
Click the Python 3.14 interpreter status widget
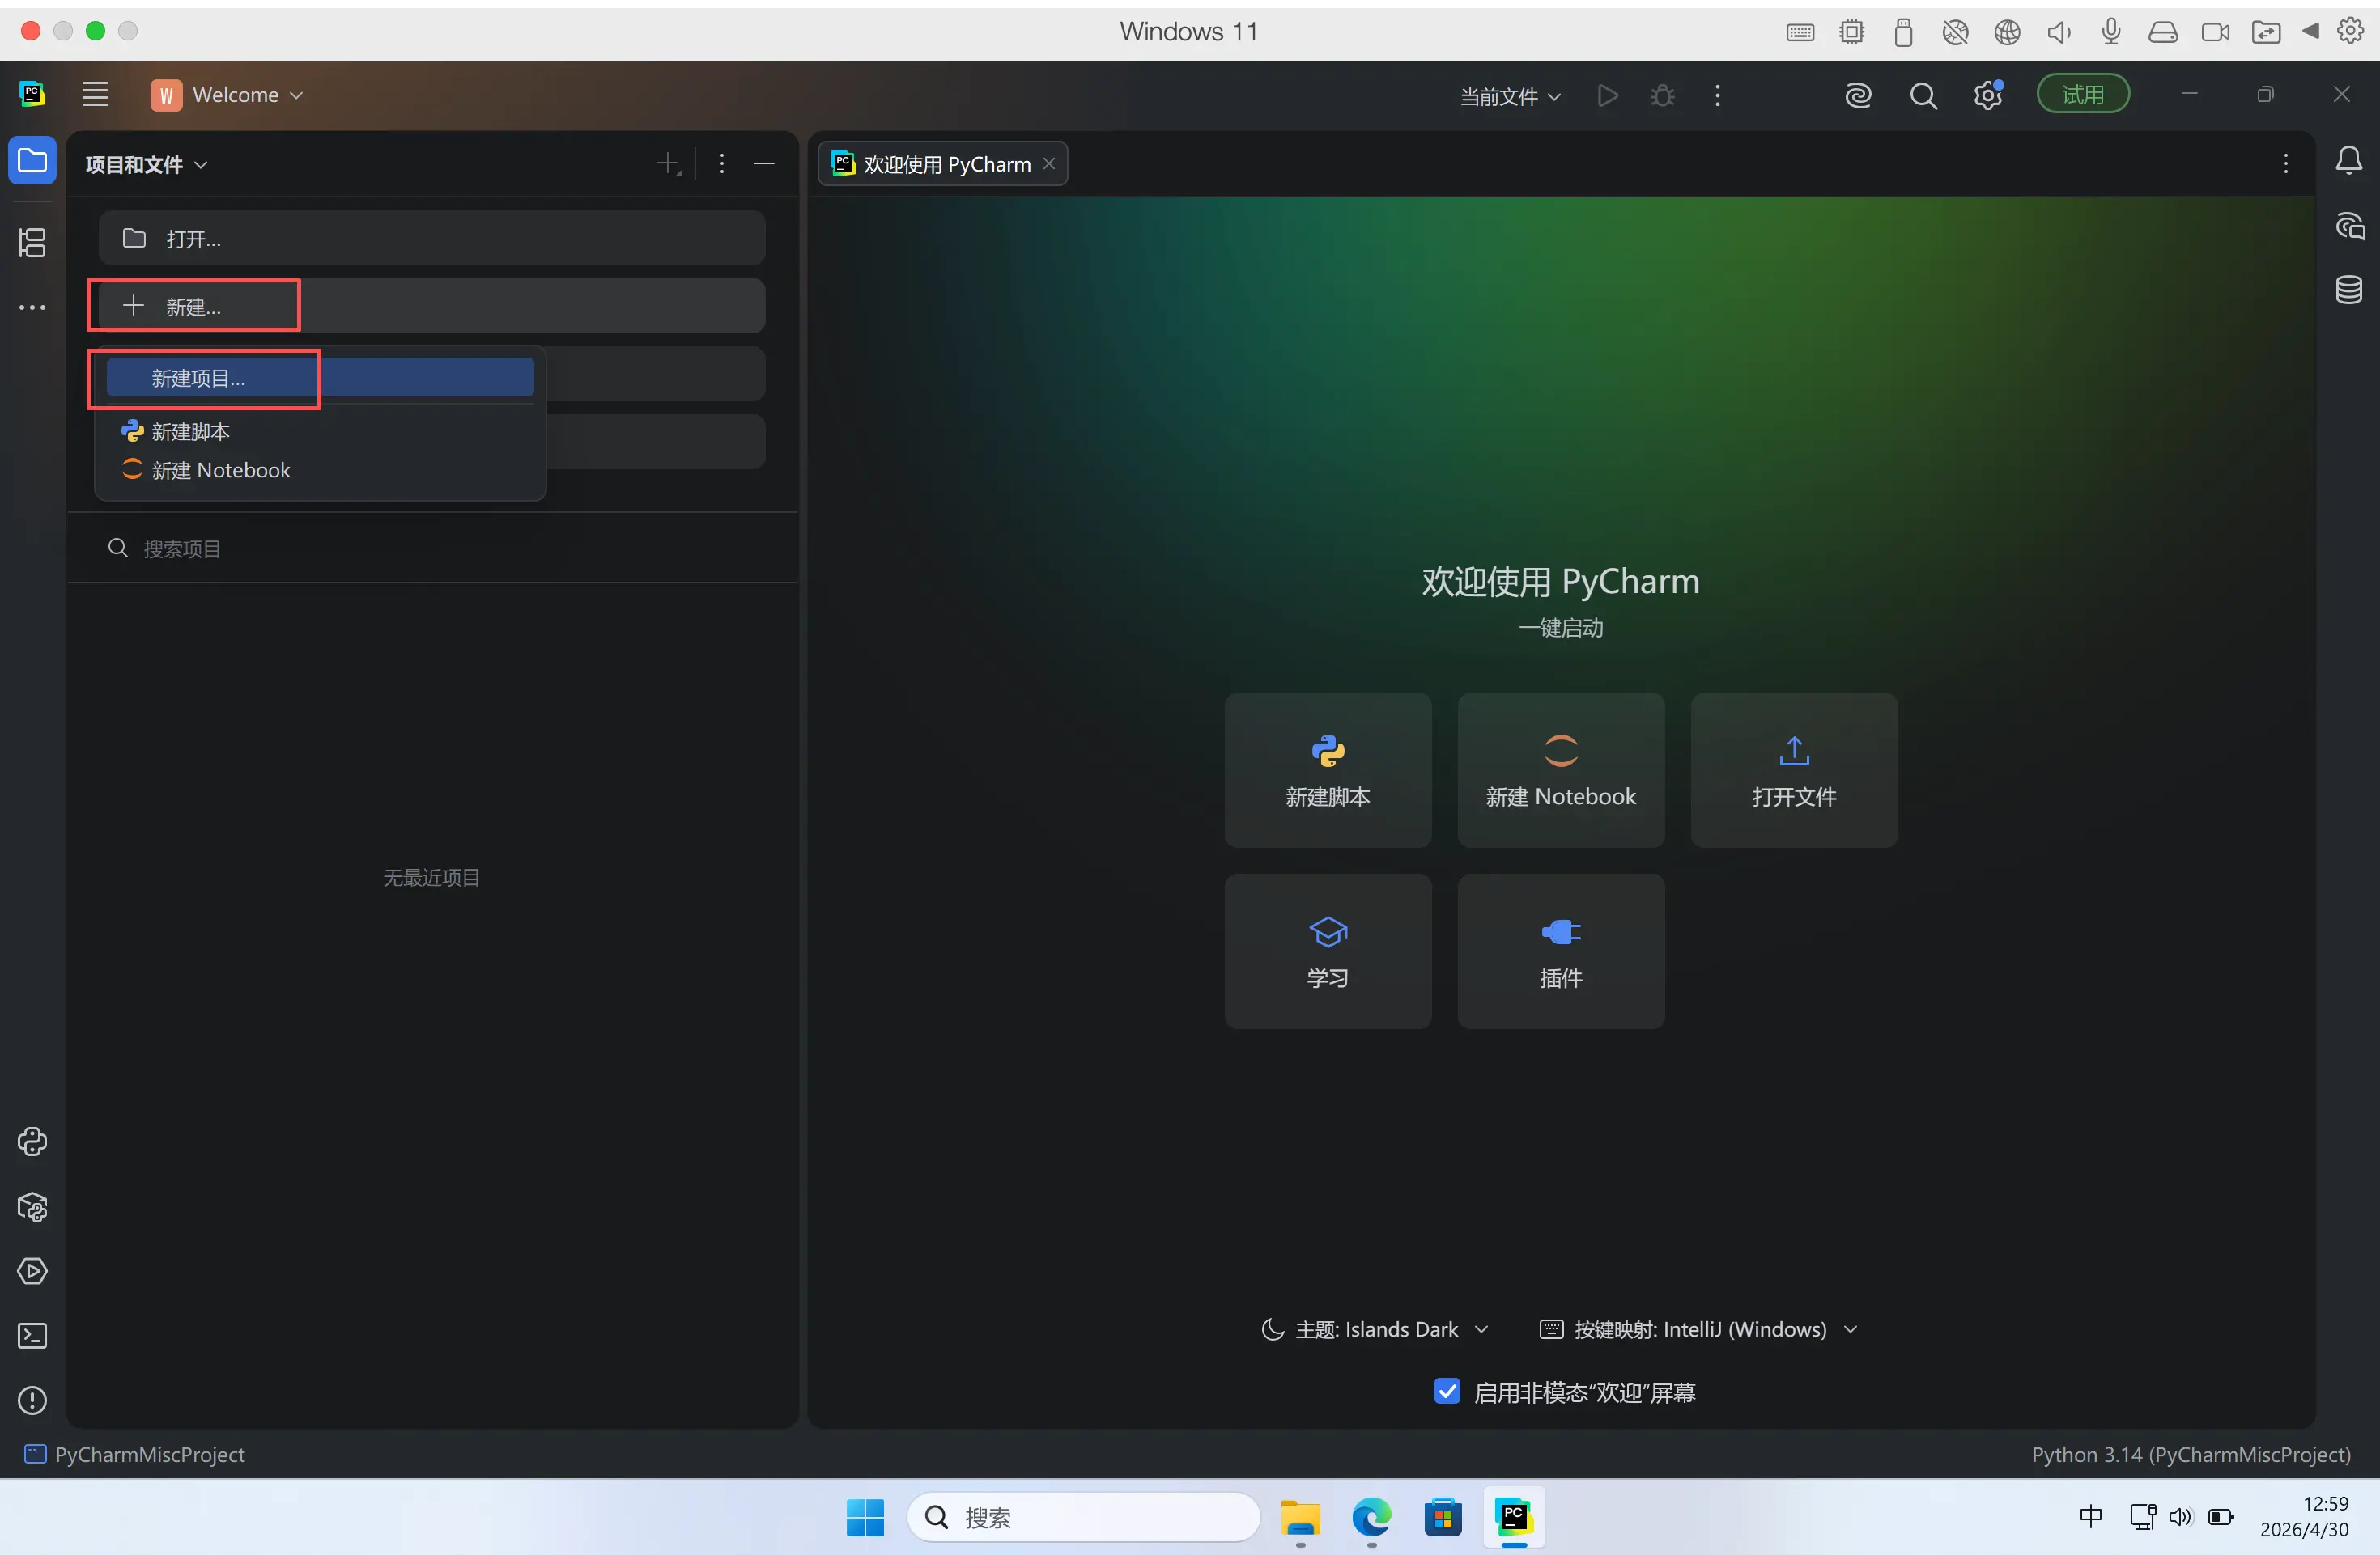point(2191,1454)
